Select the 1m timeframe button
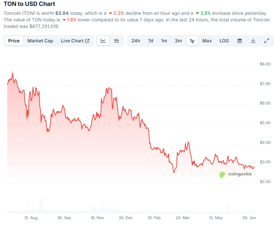This screenshot has height=227, width=274. point(164,40)
